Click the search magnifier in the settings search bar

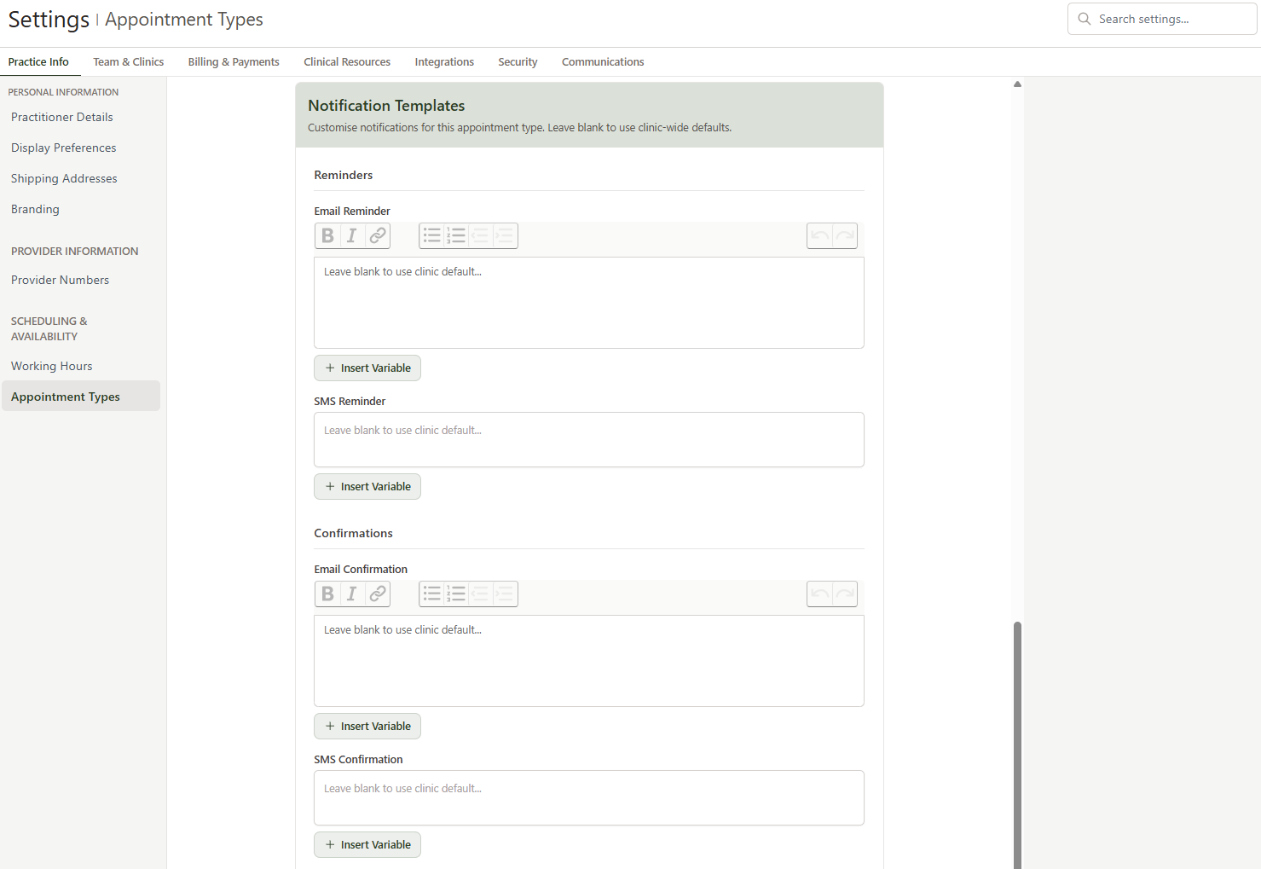pos(1084,18)
